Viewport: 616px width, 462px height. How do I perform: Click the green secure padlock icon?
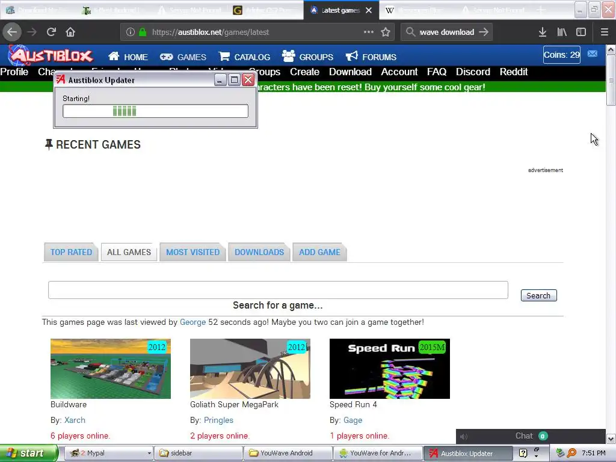[143, 32]
